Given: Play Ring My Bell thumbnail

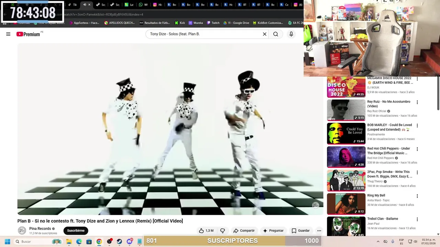Looking at the screenshot, I should pyautogui.click(x=346, y=204).
